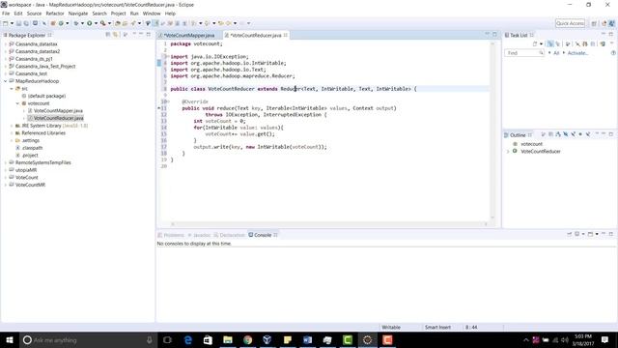The width and height of the screenshot is (618, 348).
Task: Maximize the editor area
Action: point(494,35)
